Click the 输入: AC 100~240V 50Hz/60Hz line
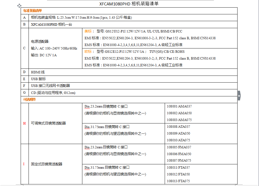259x186 pixels. point(54,48)
